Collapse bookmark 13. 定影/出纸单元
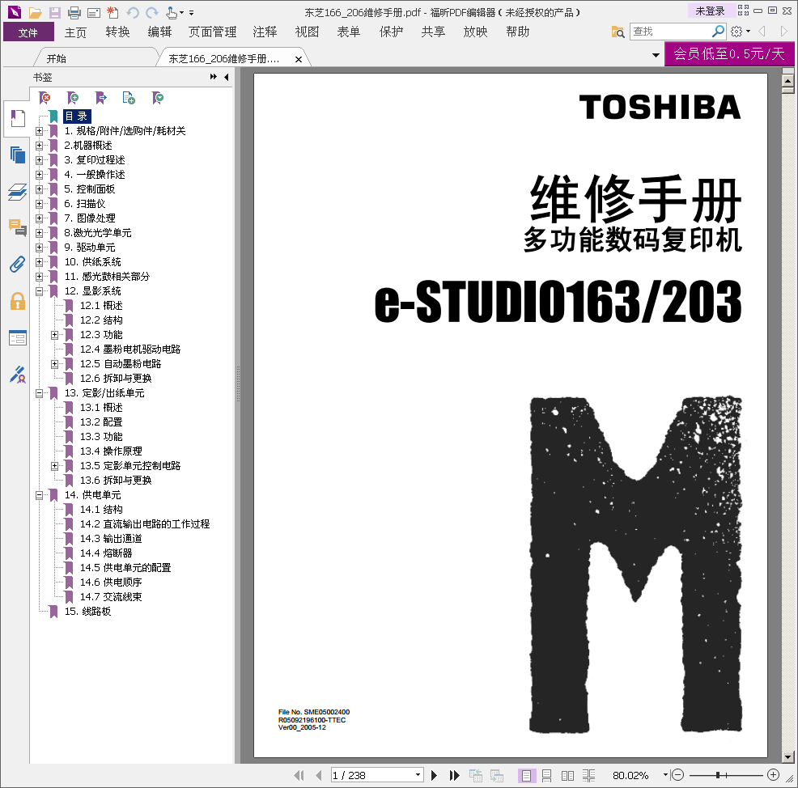Screen dimensions: 798x788 (x=39, y=393)
